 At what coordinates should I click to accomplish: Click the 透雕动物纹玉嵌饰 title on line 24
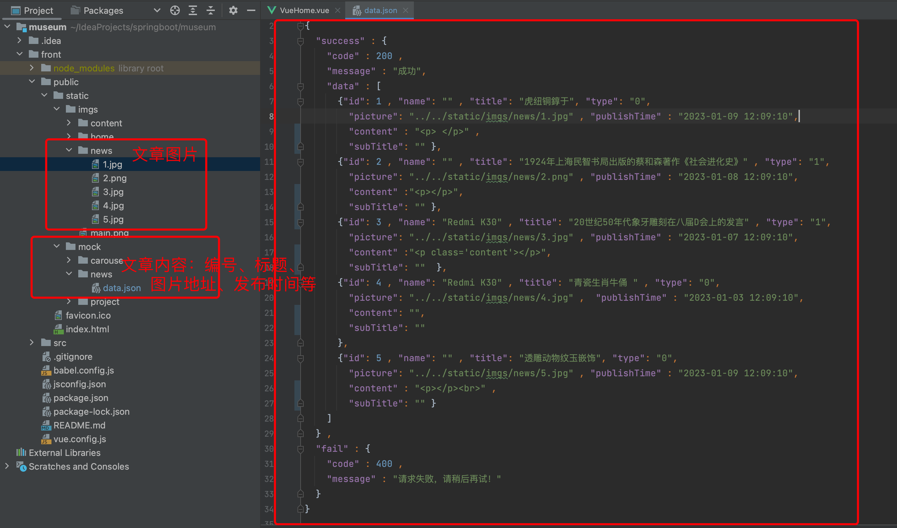(x=560, y=358)
